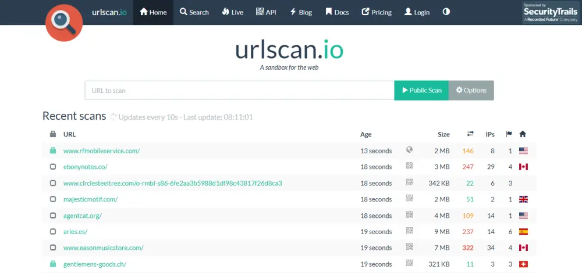Click the request count 247
Image resolution: width=582 pixels, height=273 pixels.
click(468, 167)
